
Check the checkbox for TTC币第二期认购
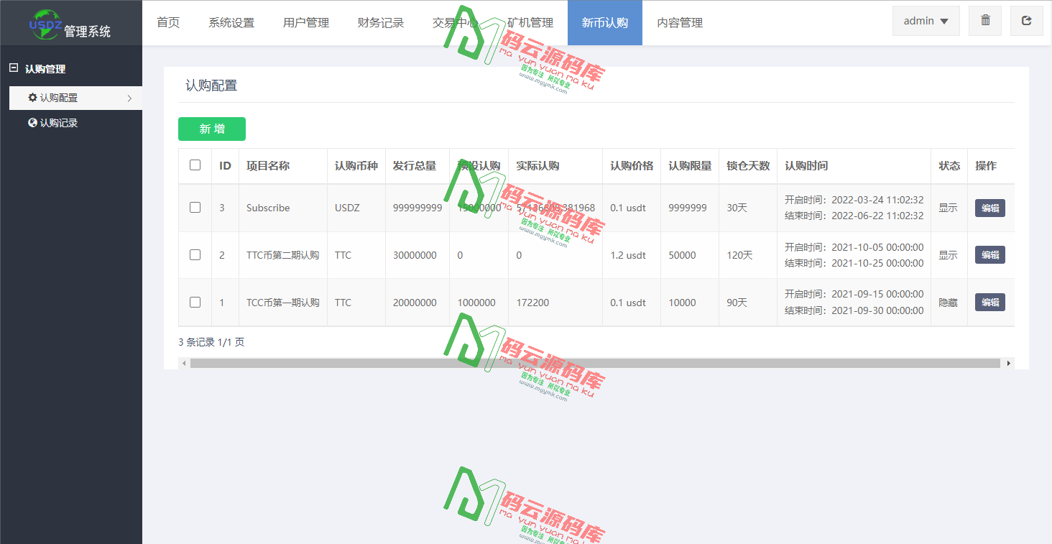195,254
